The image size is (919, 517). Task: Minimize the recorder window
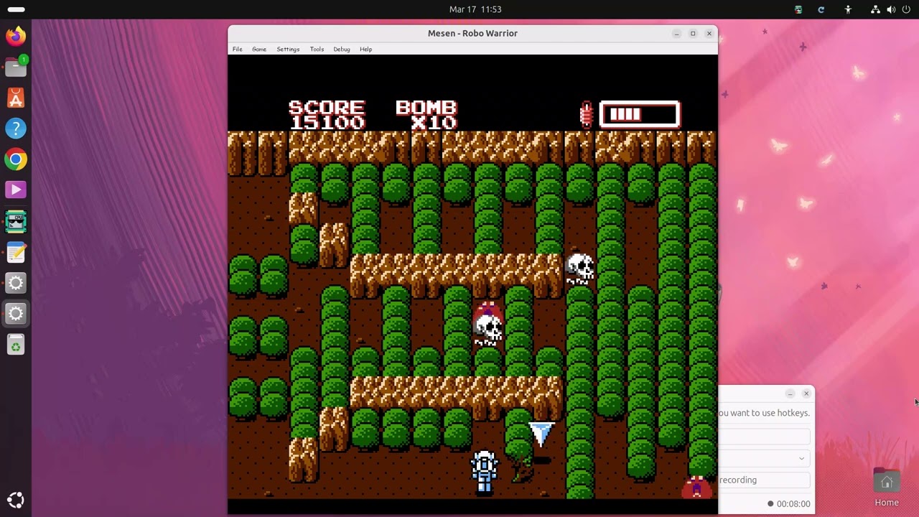point(790,393)
